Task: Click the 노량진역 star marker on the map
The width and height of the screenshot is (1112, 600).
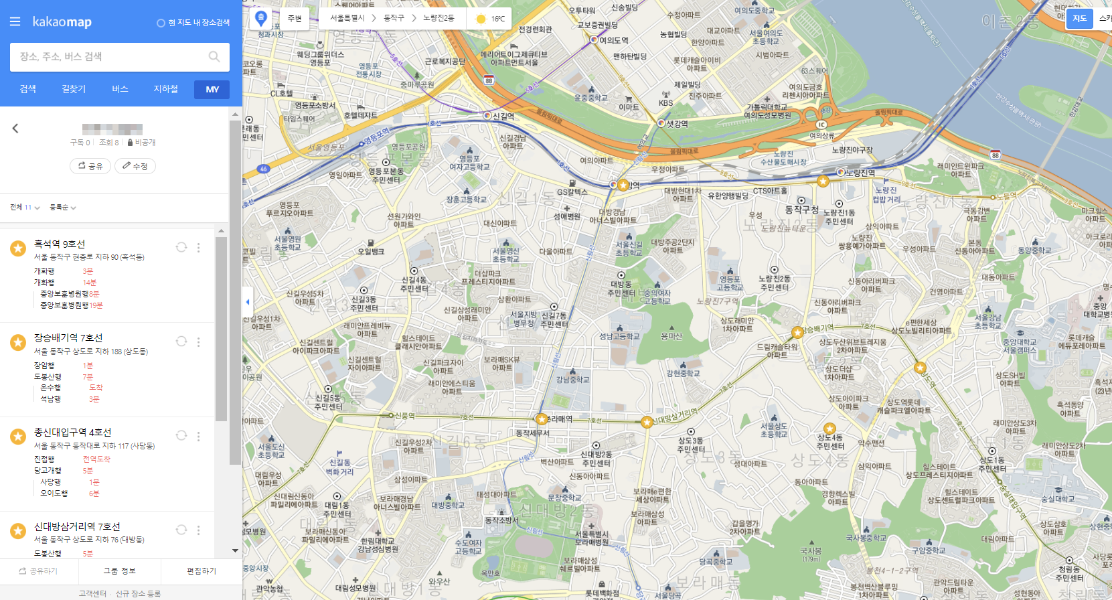Action: coord(823,181)
